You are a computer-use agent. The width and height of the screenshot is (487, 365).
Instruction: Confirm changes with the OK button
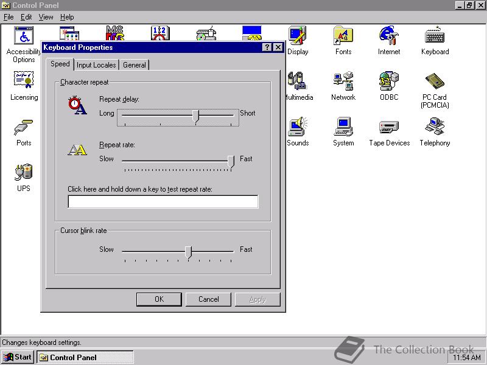[x=159, y=299]
